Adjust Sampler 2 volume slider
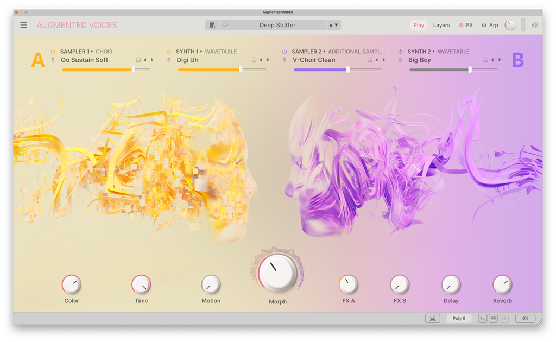Image resolution: width=556 pixels, height=342 pixels. tap(338, 70)
